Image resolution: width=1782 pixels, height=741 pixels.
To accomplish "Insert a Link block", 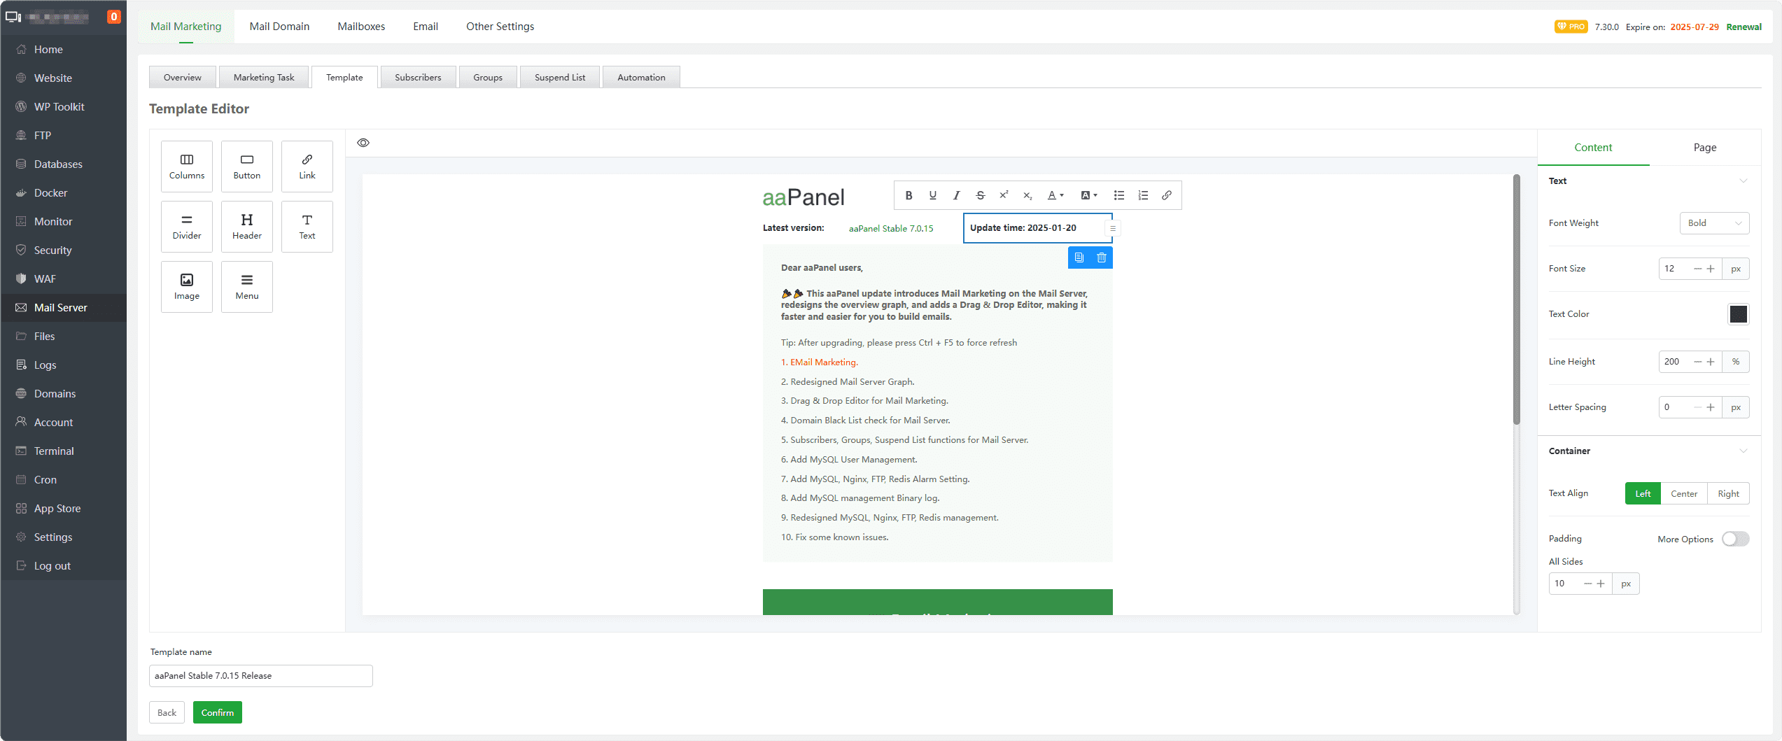I will coord(307,167).
